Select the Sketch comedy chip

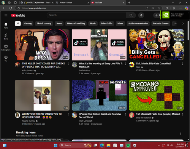pos(44,24)
